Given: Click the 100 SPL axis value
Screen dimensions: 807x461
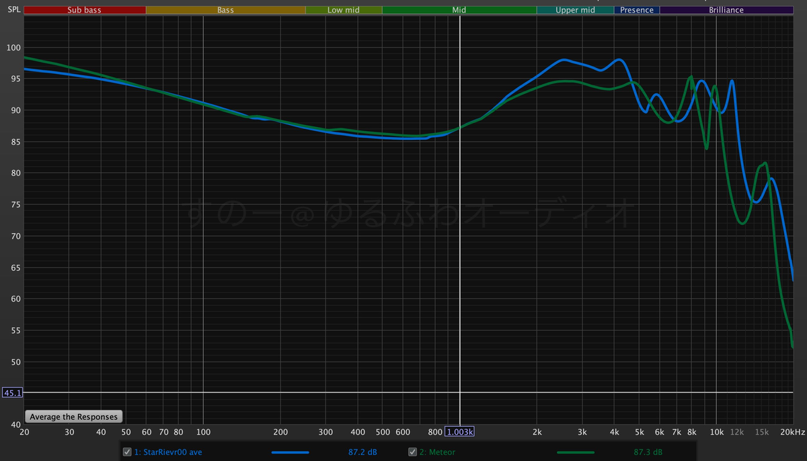Looking at the screenshot, I should point(13,48).
